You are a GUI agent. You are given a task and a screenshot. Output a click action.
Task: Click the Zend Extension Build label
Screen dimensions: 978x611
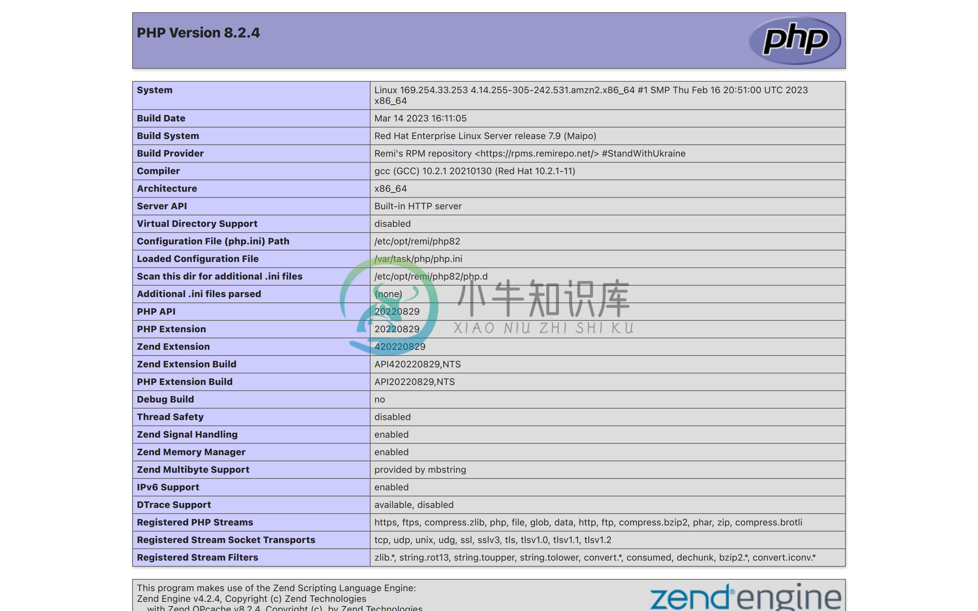coord(186,364)
